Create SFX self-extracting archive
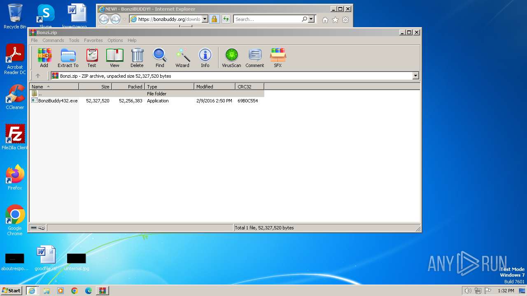The height and width of the screenshot is (296, 527). [278, 58]
